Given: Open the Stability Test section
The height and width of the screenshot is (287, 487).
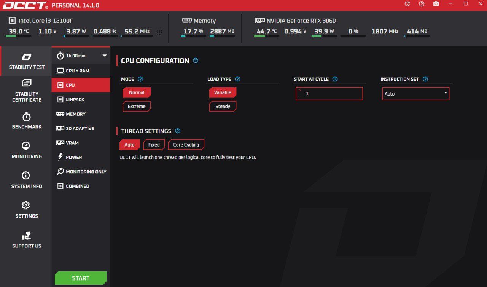Looking at the screenshot, I should 26,61.
